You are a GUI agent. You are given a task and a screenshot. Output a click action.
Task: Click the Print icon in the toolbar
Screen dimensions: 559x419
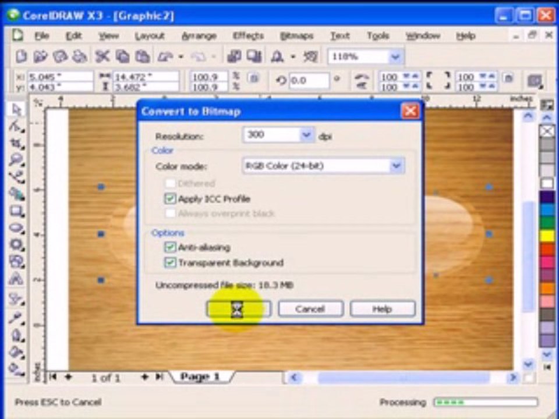click(80, 56)
